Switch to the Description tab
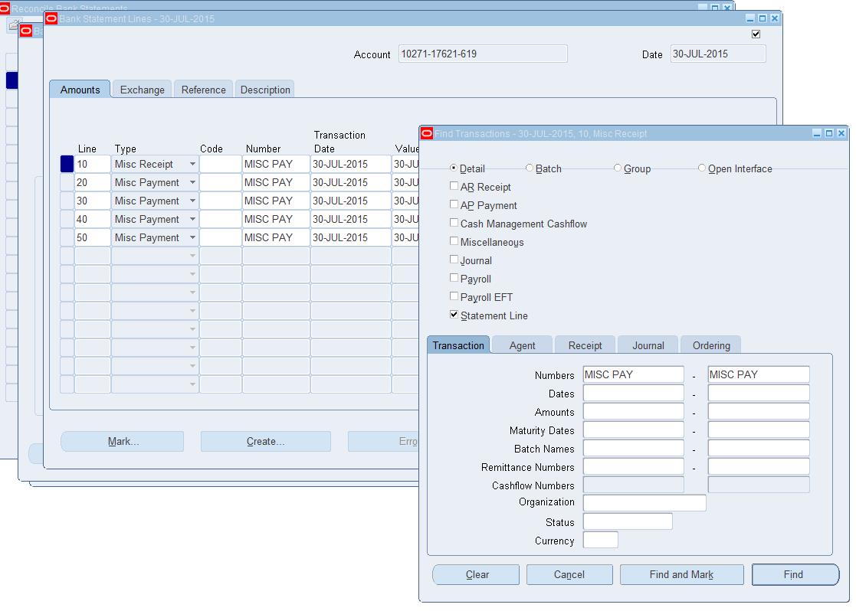Screen dimensions: 856x611 [265, 90]
